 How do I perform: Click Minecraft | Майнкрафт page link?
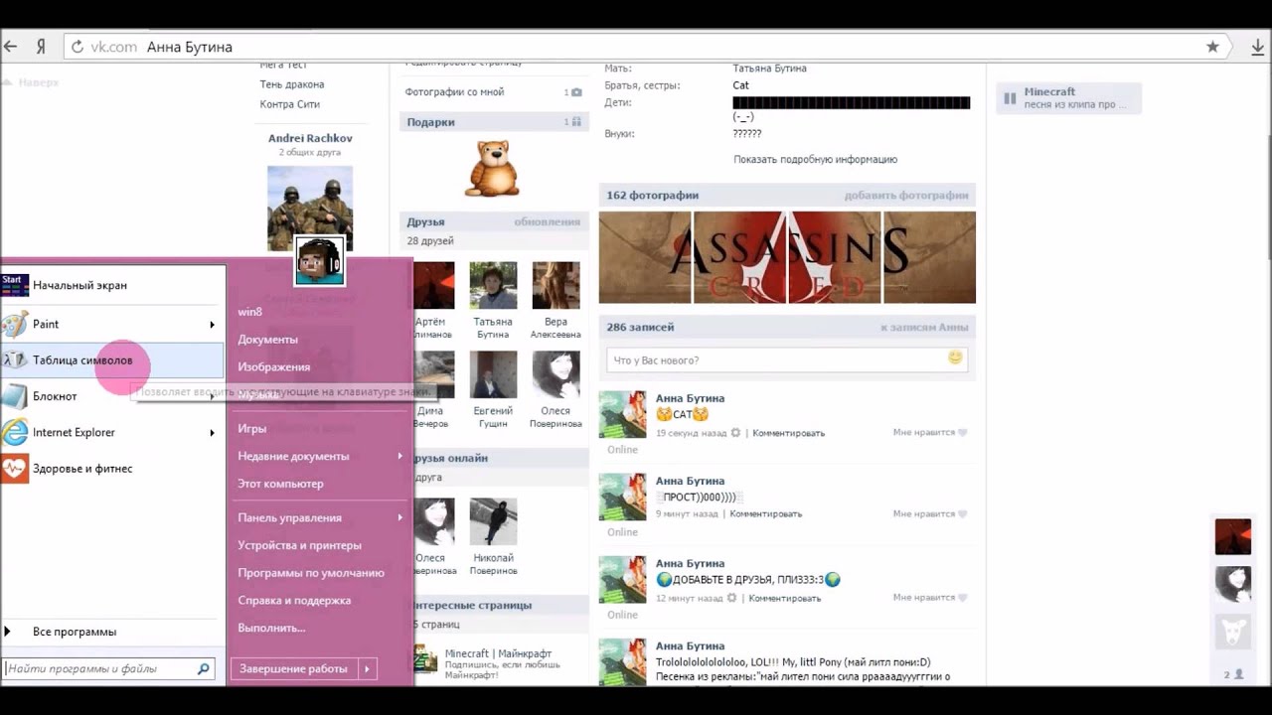tap(498, 653)
